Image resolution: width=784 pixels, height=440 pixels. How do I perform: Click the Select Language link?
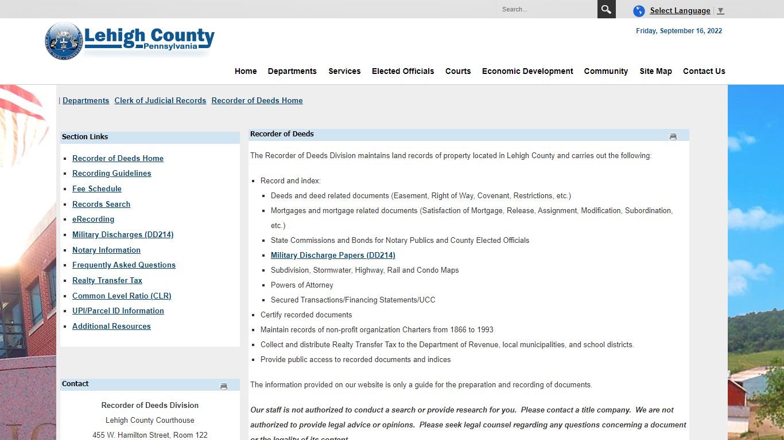680,10
